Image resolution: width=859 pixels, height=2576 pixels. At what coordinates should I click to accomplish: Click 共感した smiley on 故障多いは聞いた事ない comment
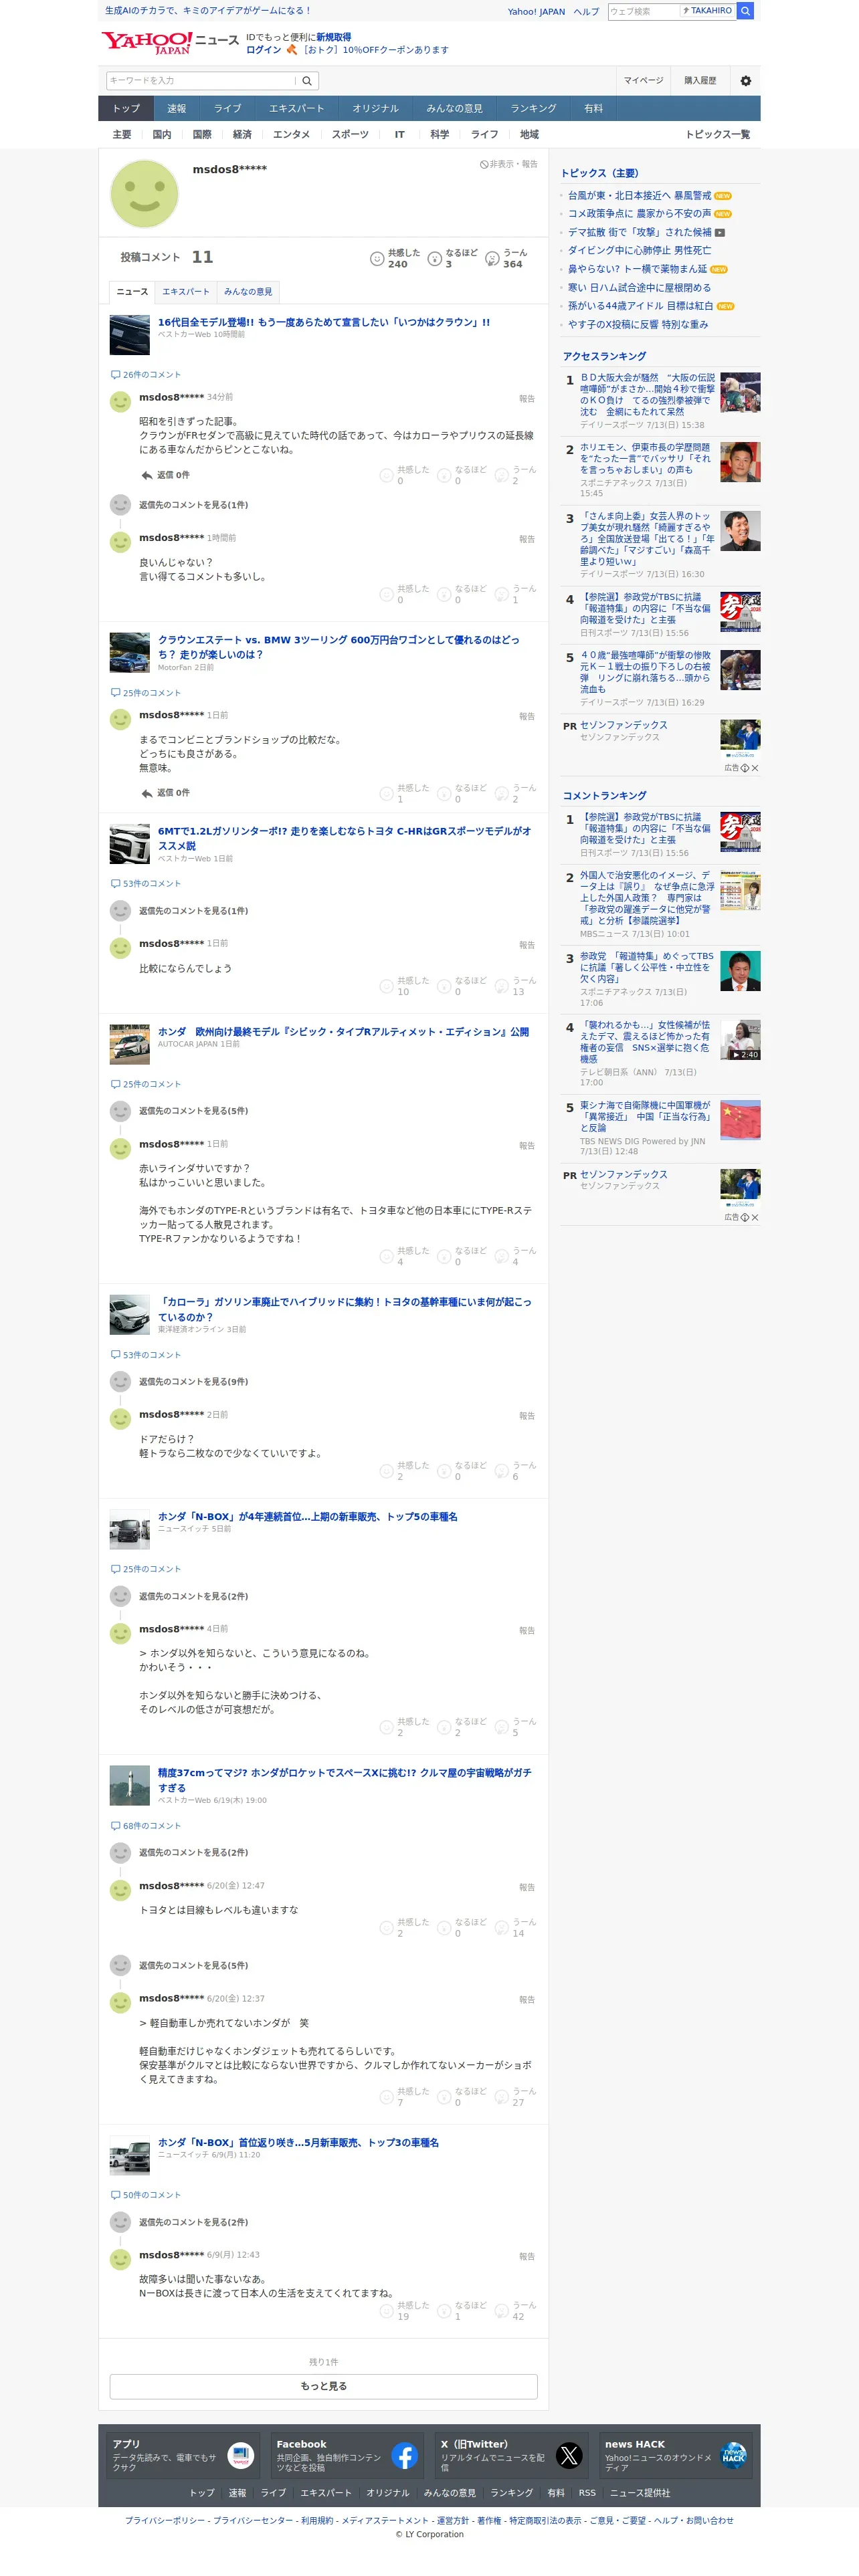386,2311
